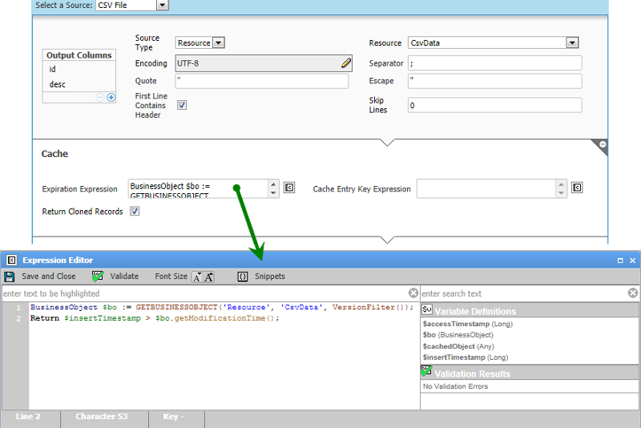Click the Encoding edit pencil icon
Viewport: 641px width, 428px height.
(x=346, y=63)
